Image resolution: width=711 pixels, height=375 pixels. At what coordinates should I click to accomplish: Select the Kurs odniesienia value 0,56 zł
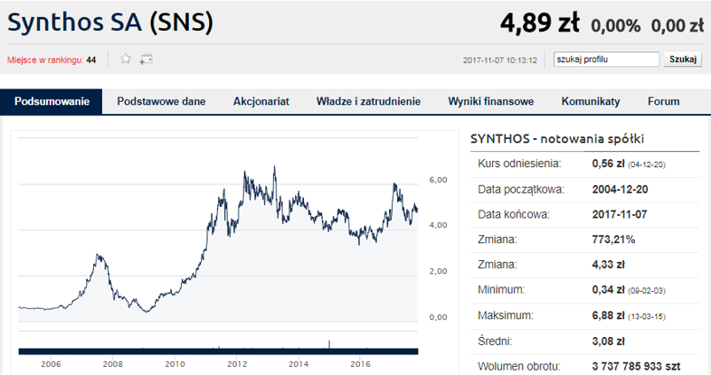pyautogui.click(x=608, y=164)
